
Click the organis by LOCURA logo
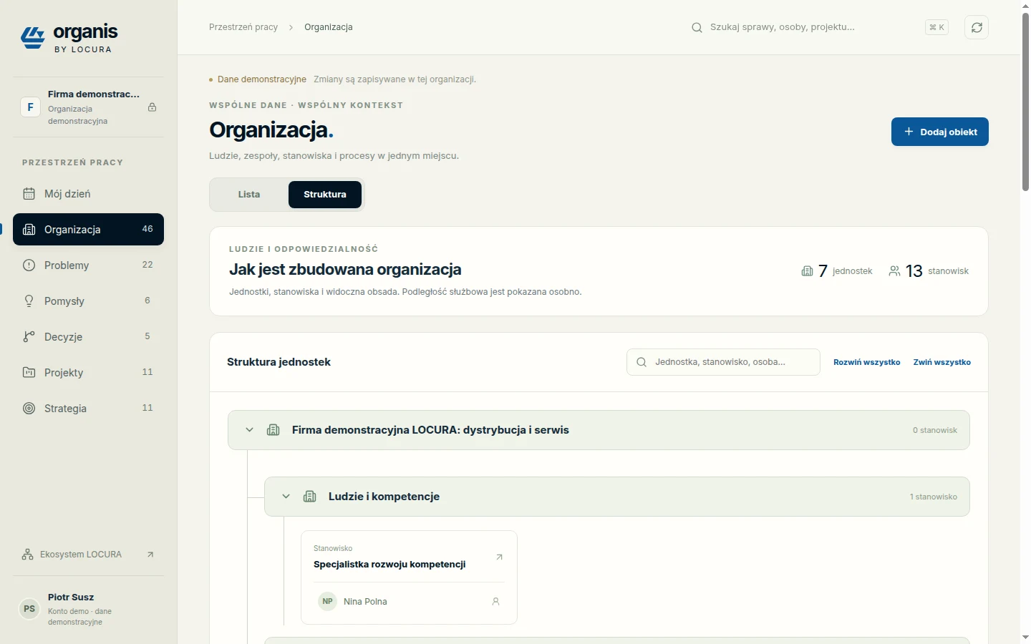[x=69, y=38]
